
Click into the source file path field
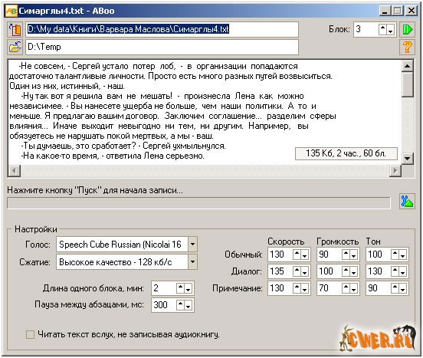(162, 29)
